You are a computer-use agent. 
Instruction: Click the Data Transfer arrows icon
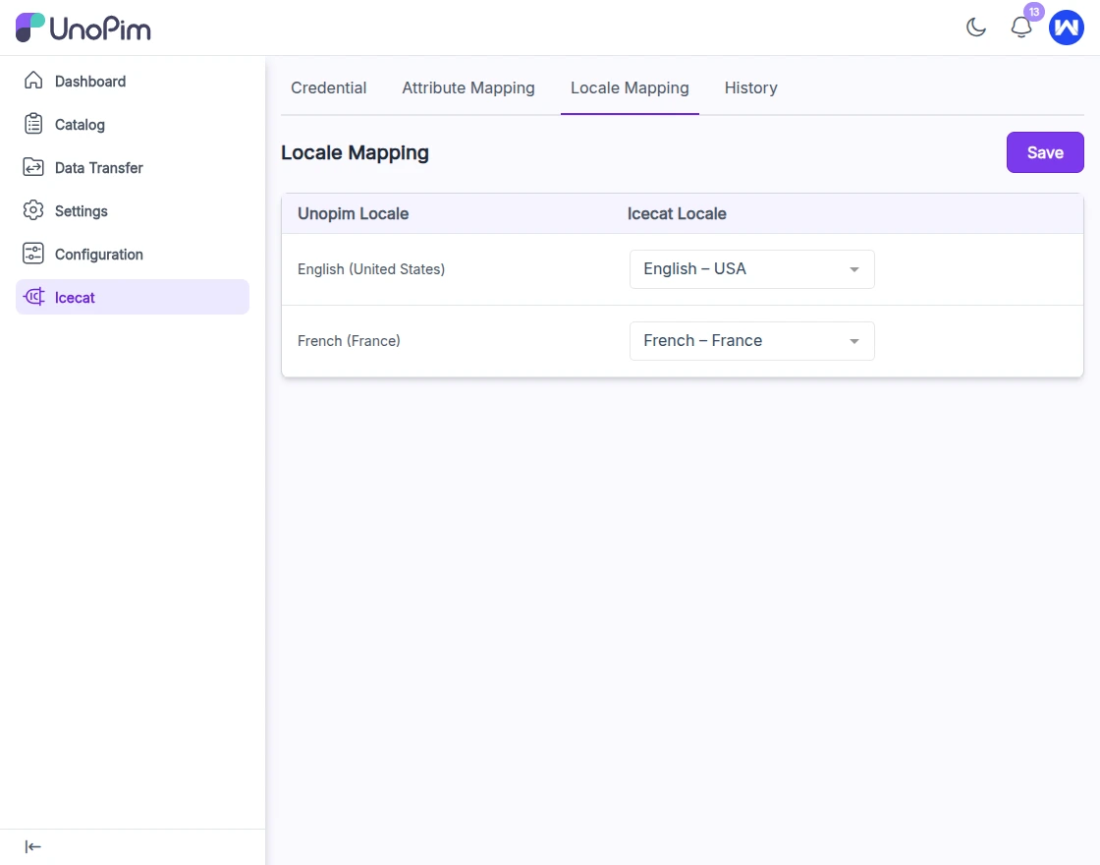pos(33,167)
